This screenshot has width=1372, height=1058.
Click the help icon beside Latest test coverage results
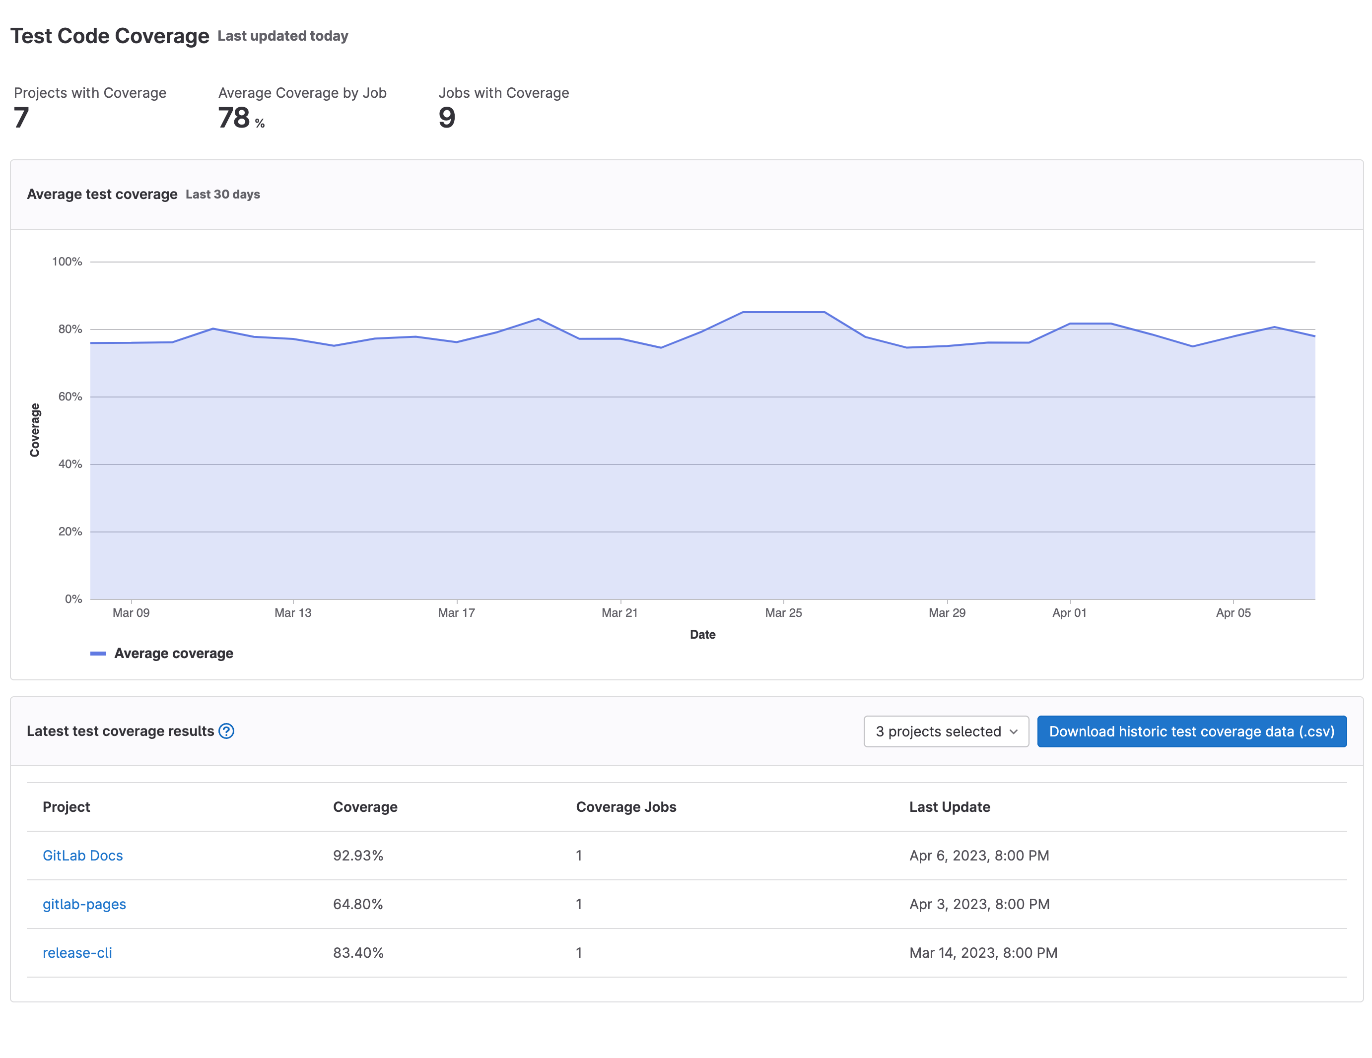point(226,731)
